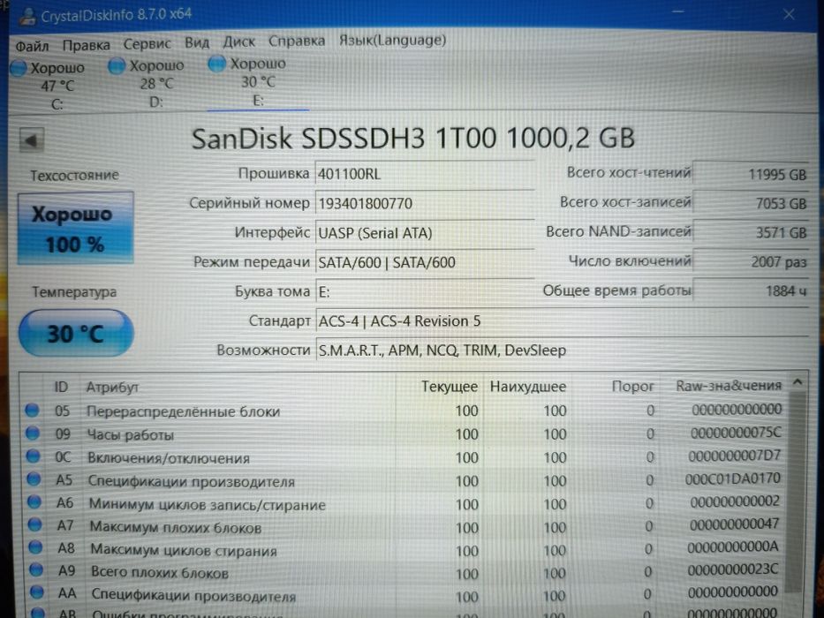Select the Перераспределённые блоки row

point(404,411)
